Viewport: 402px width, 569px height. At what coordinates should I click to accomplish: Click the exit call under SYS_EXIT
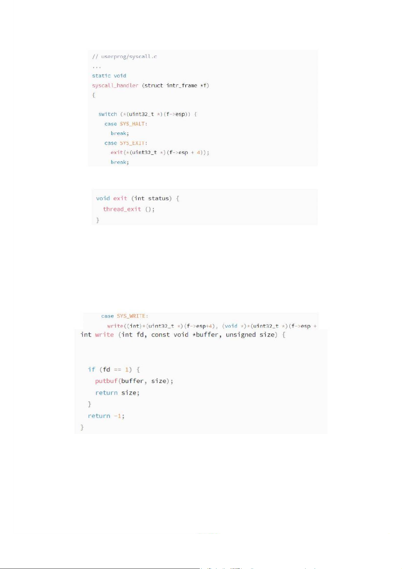coord(116,152)
